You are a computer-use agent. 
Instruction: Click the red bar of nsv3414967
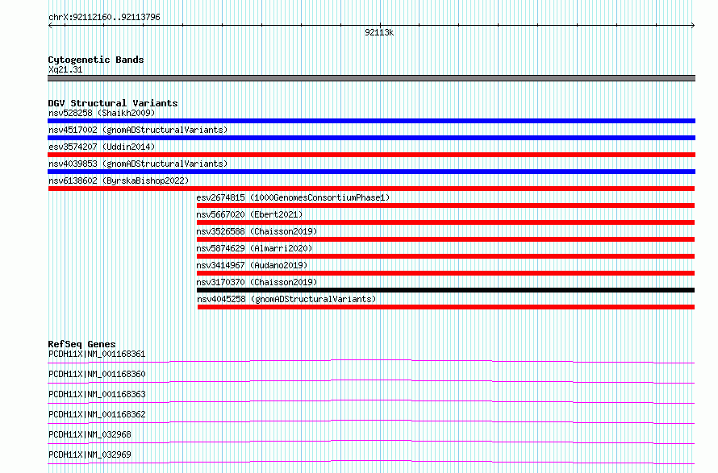pos(445,273)
